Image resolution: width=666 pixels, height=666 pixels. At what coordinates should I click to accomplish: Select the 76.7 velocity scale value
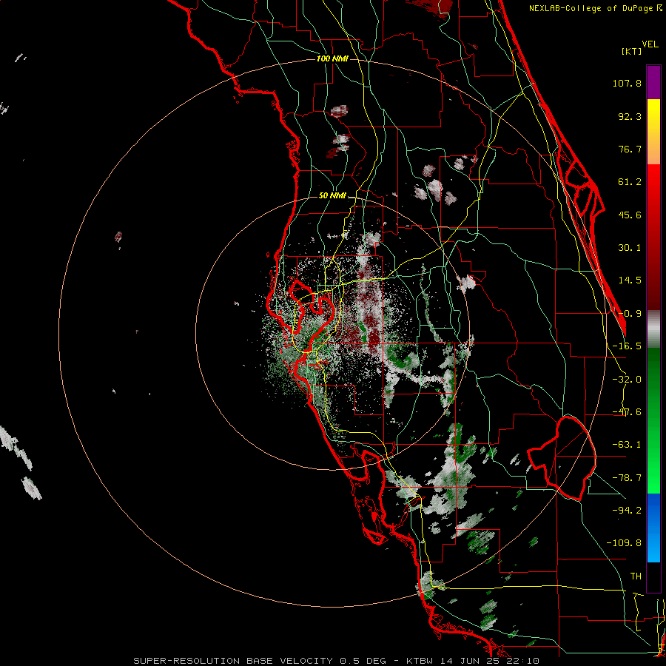coord(630,149)
